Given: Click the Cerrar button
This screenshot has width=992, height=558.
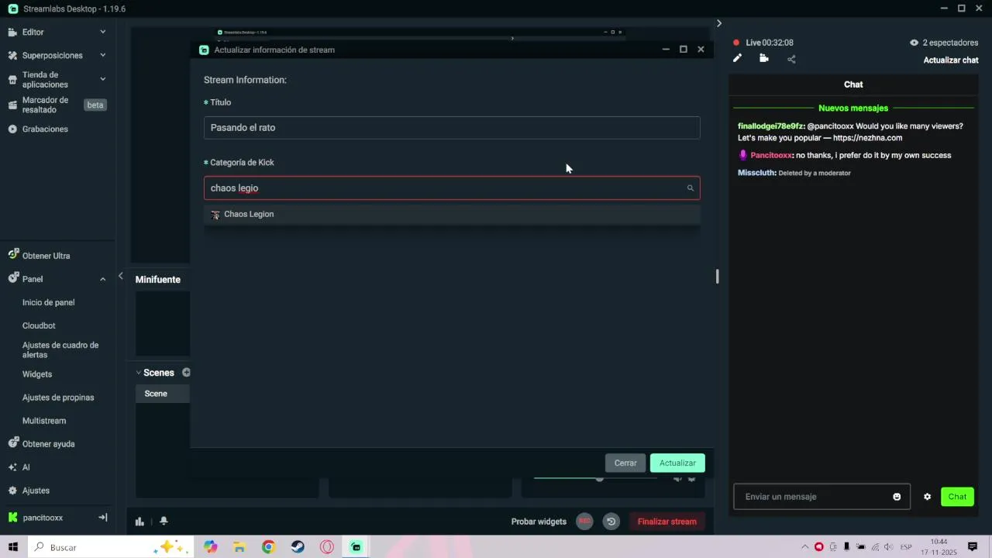Looking at the screenshot, I should click(625, 463).
